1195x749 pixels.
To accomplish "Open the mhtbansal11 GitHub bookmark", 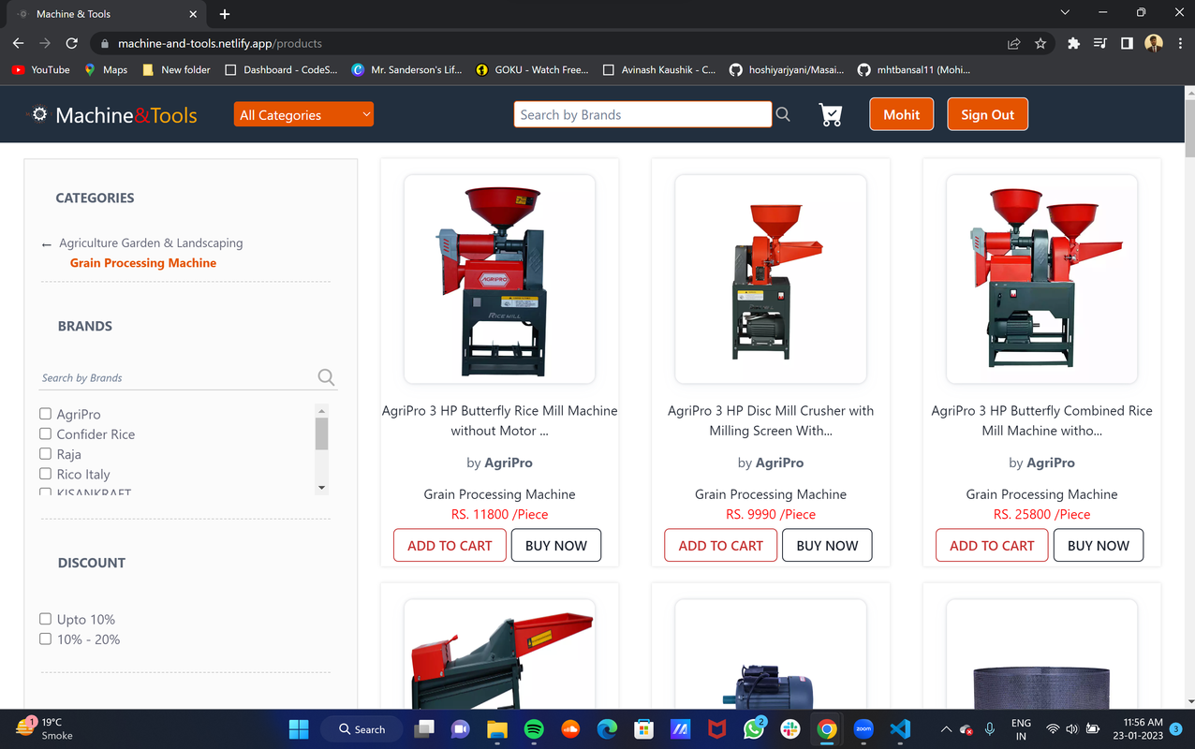I will coord(914,69).
